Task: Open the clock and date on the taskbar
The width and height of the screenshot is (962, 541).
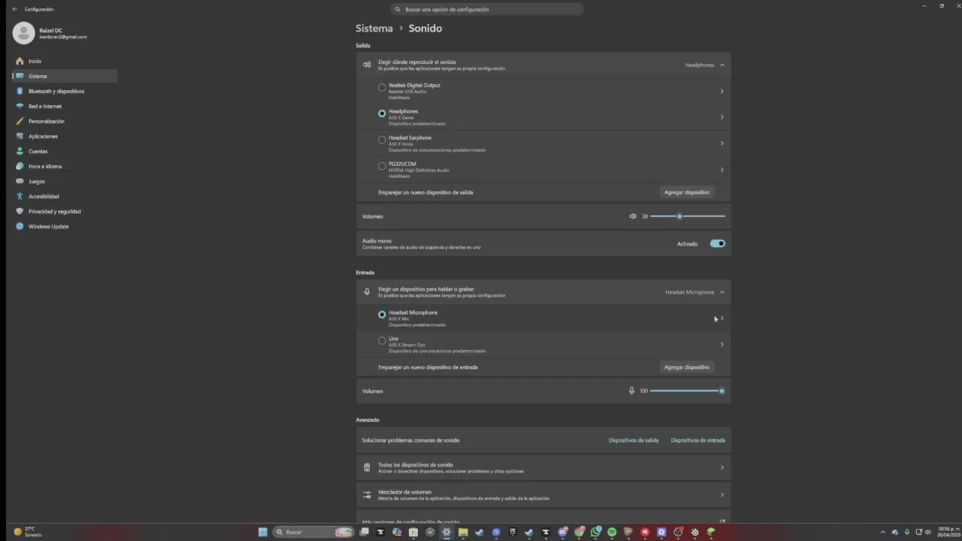Action: [x=948, y=532]
